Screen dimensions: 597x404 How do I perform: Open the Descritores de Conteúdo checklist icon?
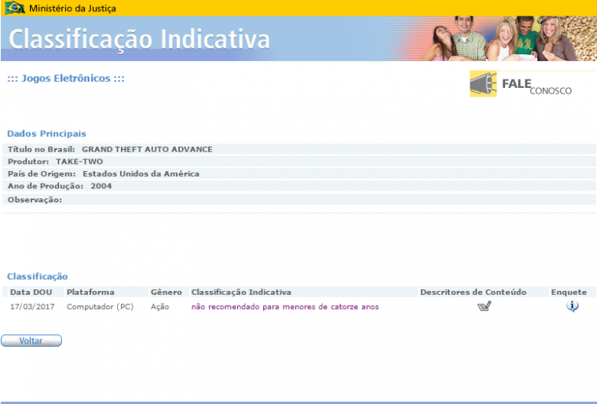[x=485, y=306]
